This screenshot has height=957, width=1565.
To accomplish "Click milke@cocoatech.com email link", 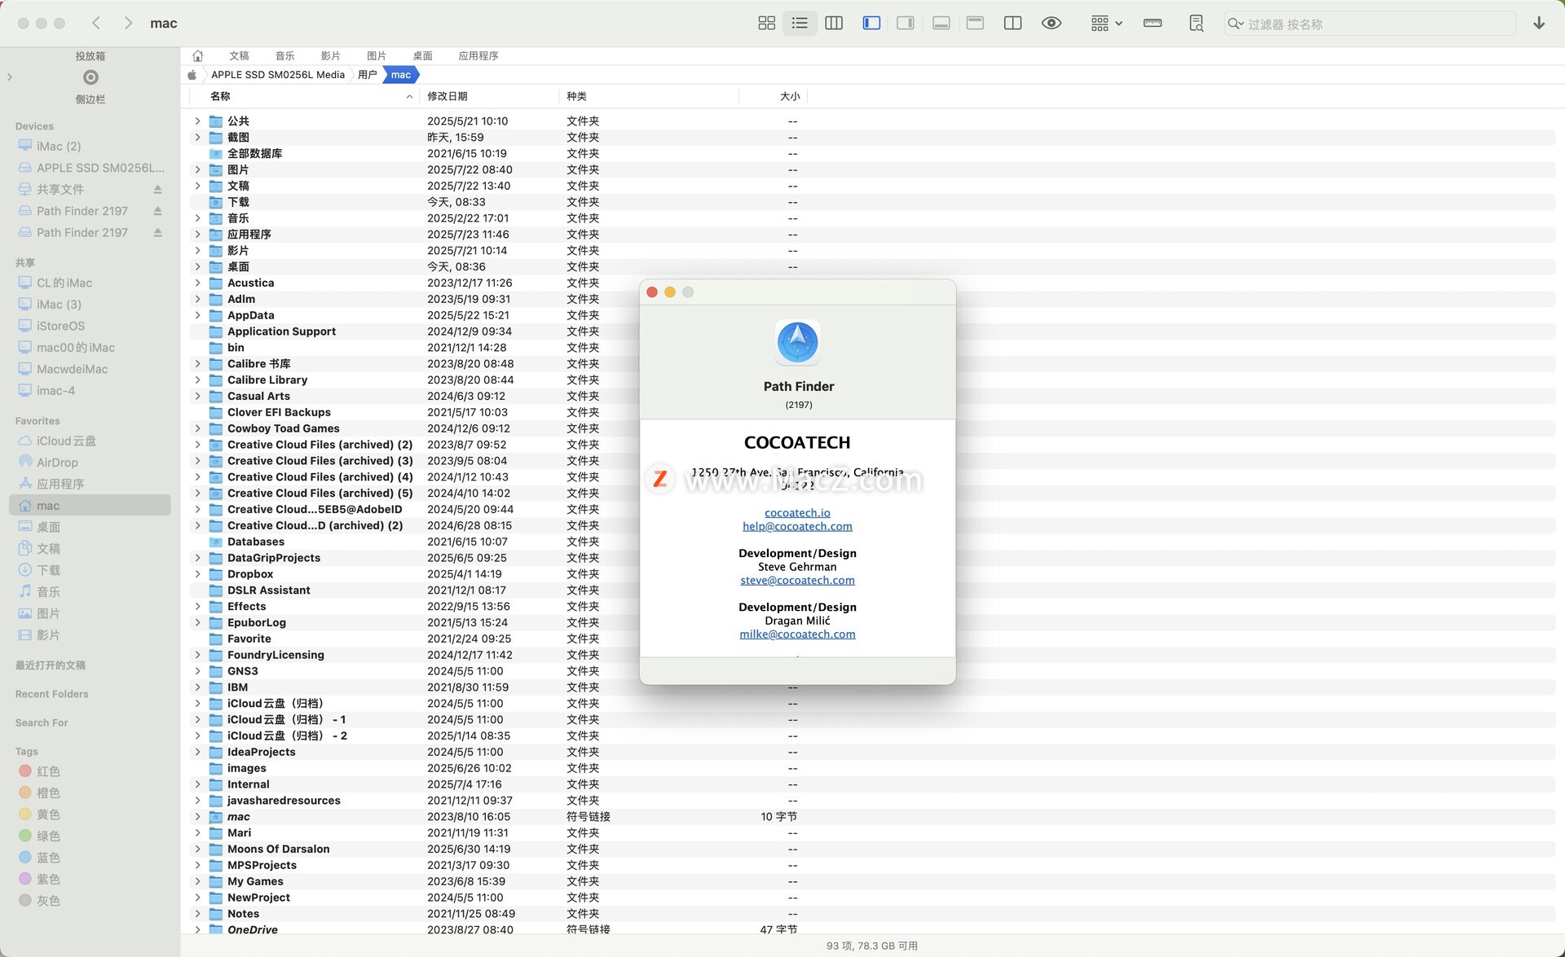I will coord(797,634).
